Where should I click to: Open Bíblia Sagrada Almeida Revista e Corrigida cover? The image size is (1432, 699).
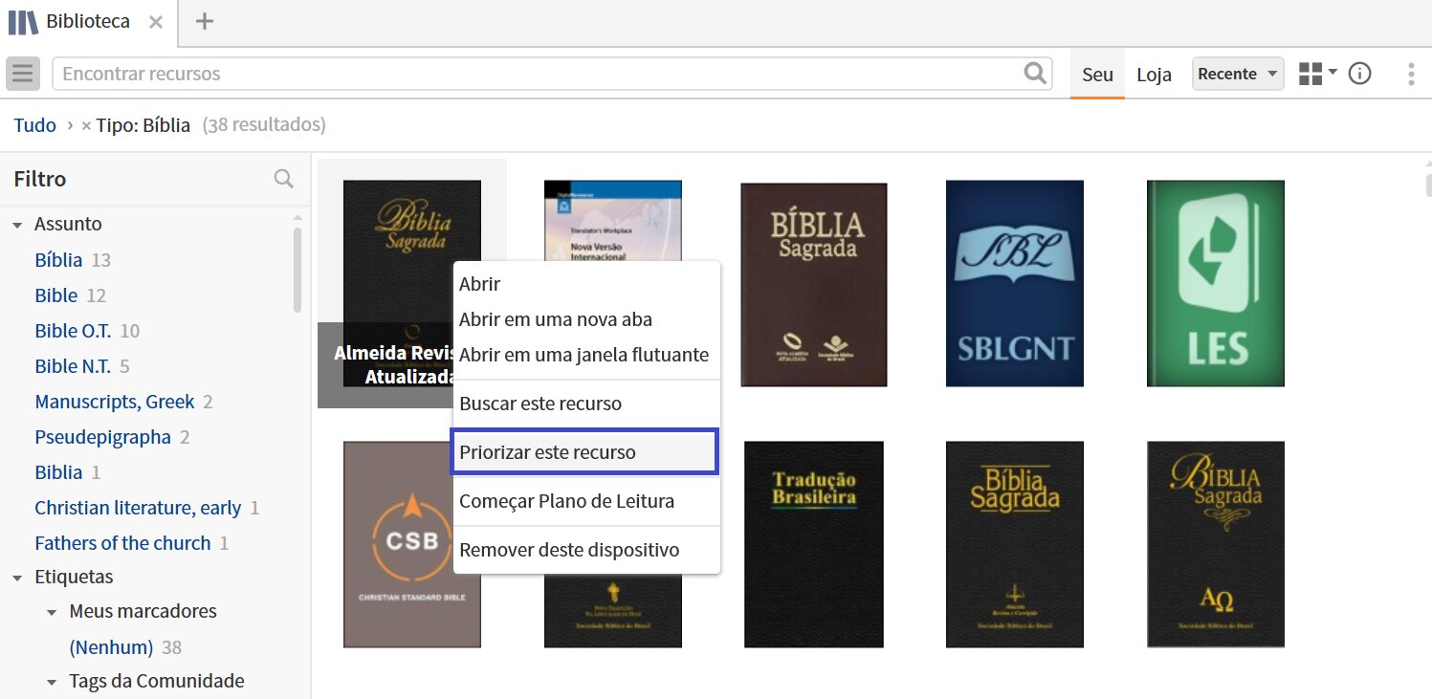(x=1014, y=544)
